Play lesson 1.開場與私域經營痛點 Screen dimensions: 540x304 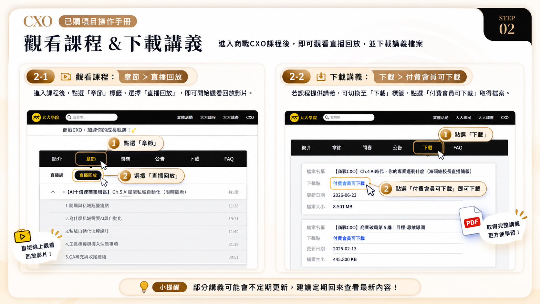click(87, 206)
